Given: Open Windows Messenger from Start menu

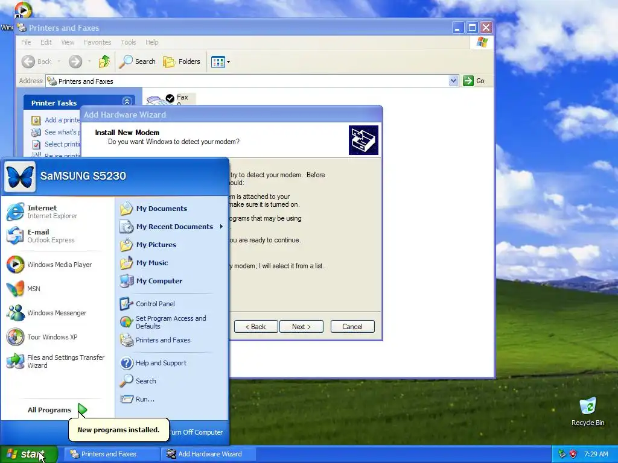Looking at the screenshot, I should 46,313.
